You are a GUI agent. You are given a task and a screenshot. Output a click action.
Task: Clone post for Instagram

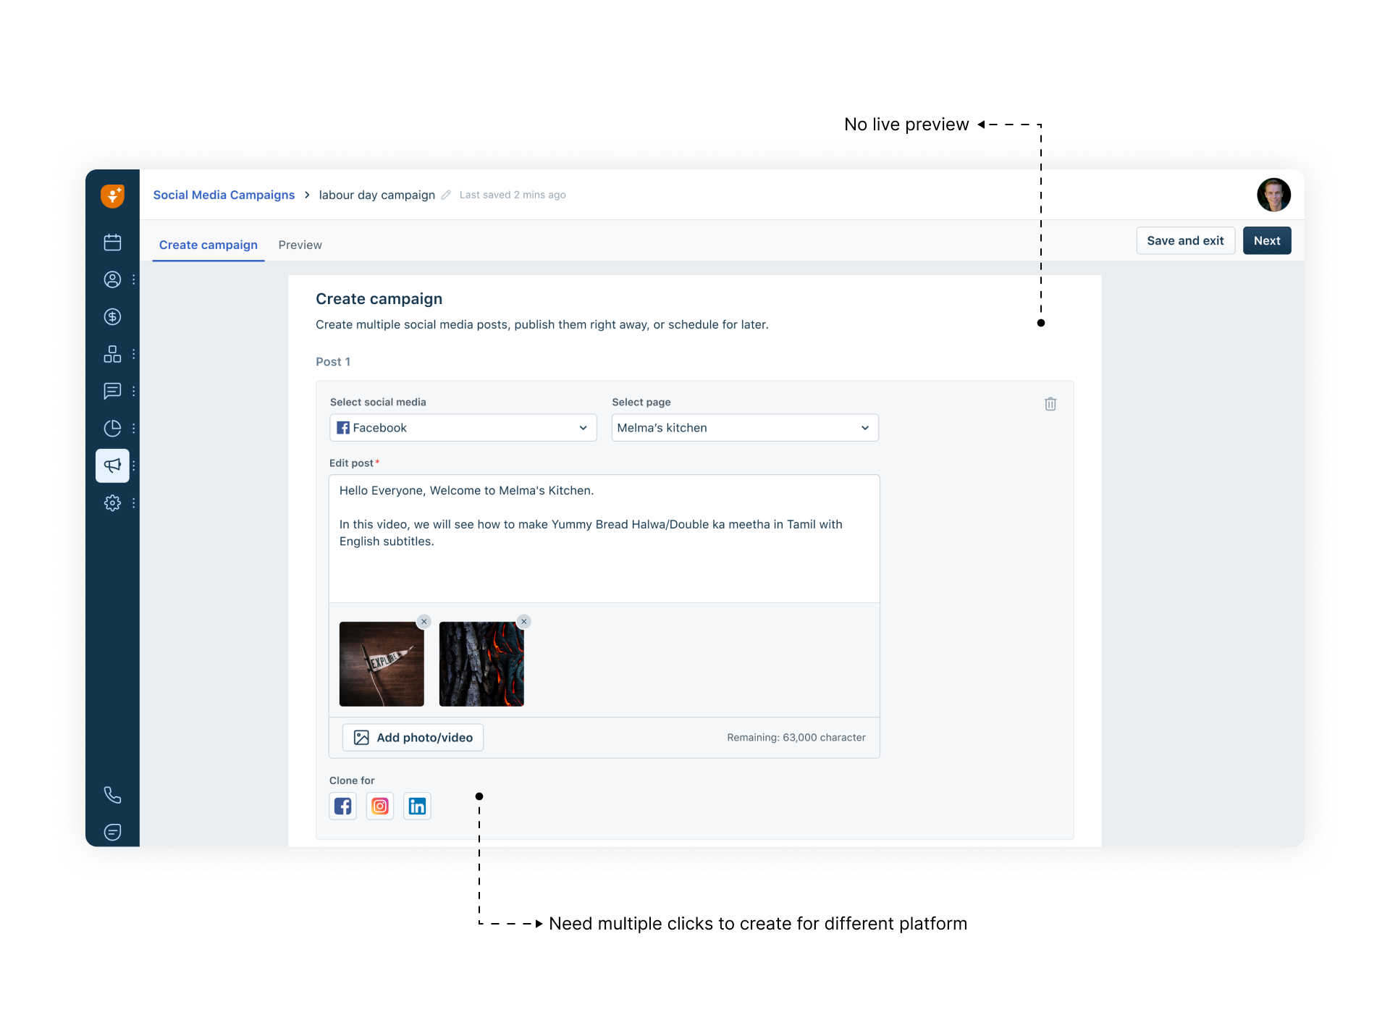click(x=380, y=806)
